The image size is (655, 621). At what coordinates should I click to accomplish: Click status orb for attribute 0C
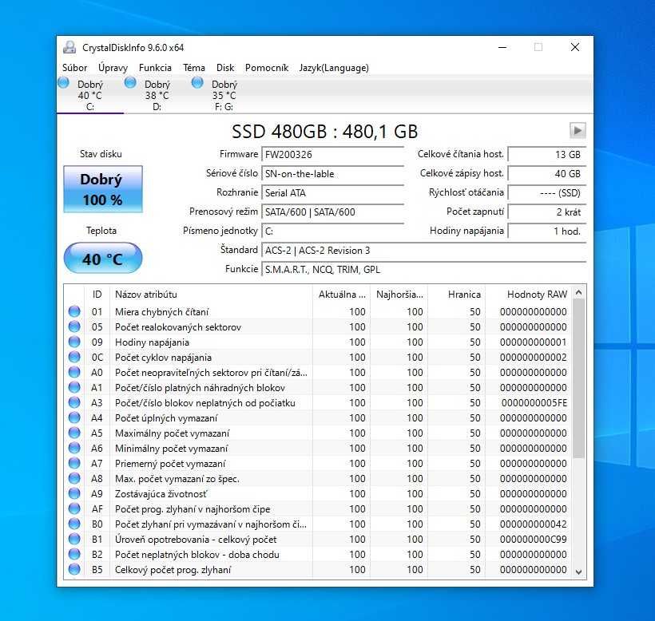(74, 357)
